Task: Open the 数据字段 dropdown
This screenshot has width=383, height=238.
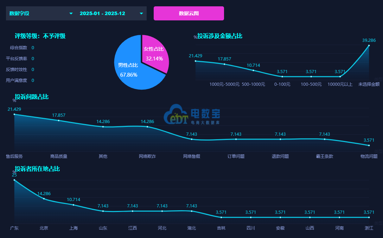Action: pos(39,13)
